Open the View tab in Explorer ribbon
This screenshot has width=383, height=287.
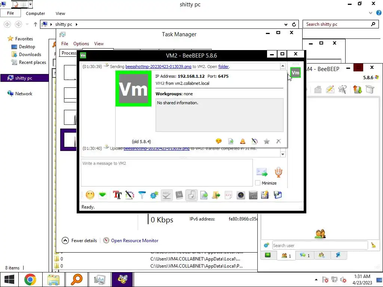point(60,13)
